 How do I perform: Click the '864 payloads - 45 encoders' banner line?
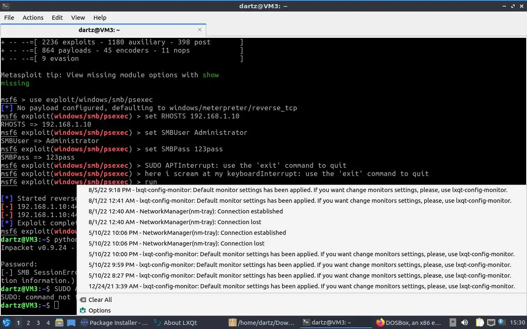[x=122, y=50]
